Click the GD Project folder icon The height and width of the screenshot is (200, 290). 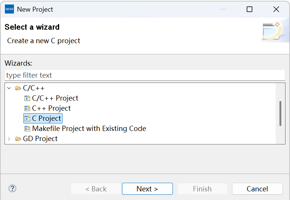coord(18,139)
